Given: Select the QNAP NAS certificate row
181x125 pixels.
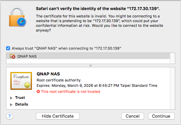Looking at the screenshot, I should click(88, 56).
